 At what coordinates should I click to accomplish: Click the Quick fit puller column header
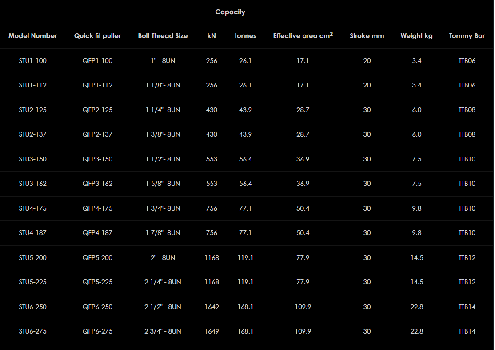pos(97,36)
